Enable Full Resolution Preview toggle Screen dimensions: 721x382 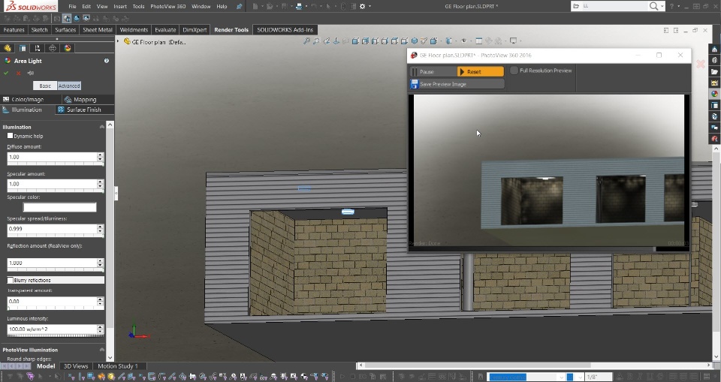(514, 71)
